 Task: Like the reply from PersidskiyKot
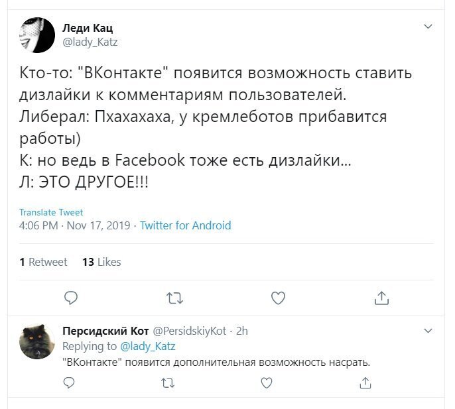point(267,383)
